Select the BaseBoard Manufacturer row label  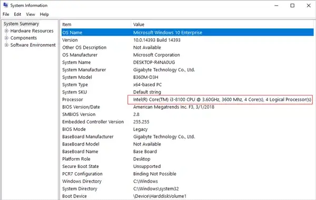click(x=88, y=136)
